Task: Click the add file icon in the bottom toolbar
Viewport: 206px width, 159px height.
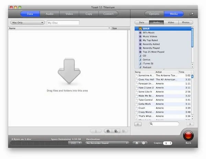Action: (x=116, y=131)
